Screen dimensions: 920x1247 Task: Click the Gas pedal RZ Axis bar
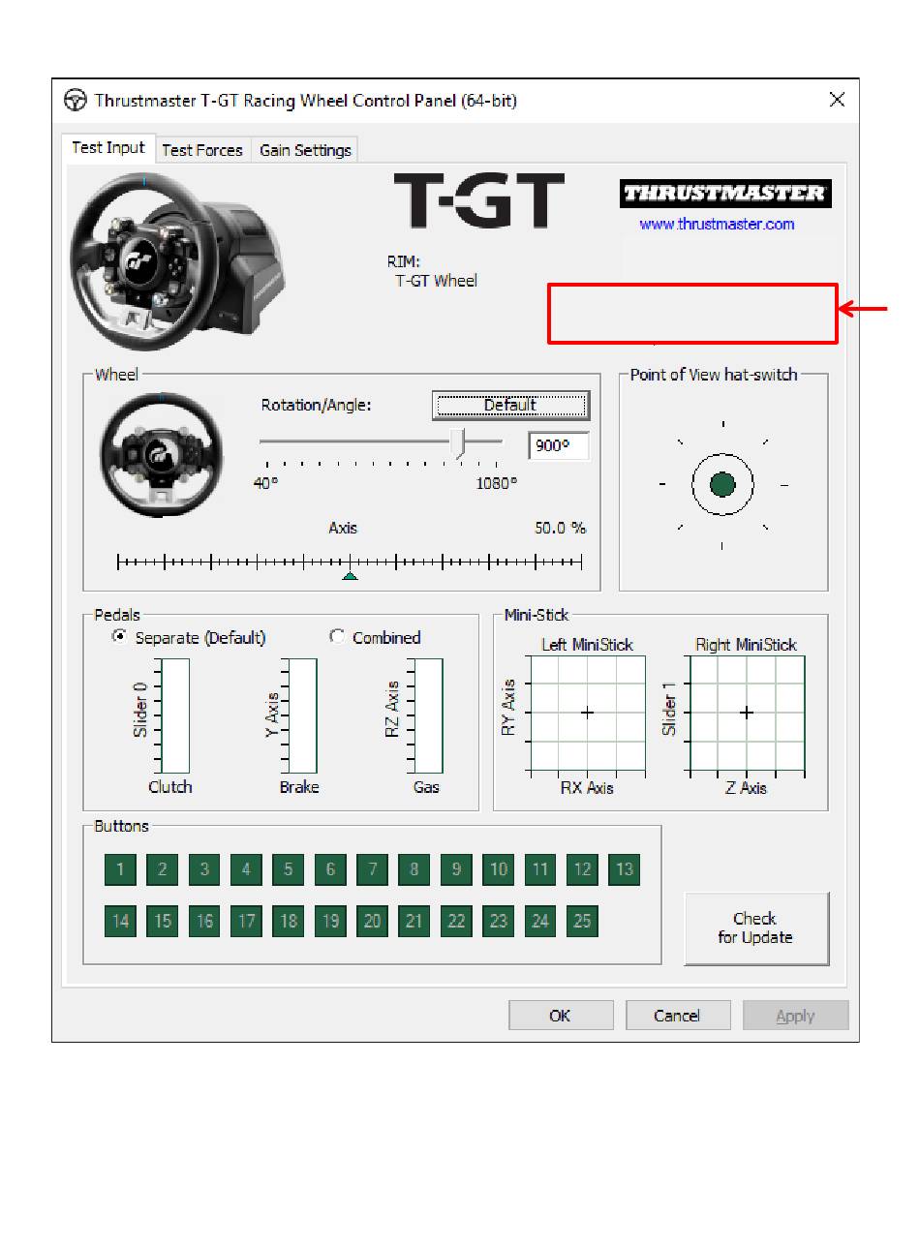pos(426,716)
